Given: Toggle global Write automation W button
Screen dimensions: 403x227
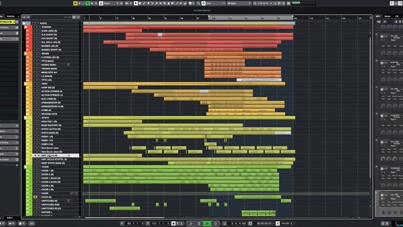Looking at the screenshot, I should (x=92, y=3).
